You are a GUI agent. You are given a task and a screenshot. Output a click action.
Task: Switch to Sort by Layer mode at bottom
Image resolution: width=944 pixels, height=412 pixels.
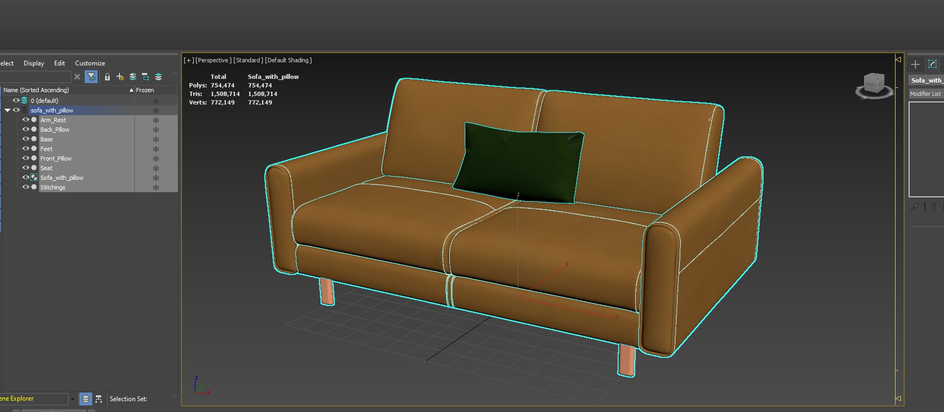coord(86,399)
